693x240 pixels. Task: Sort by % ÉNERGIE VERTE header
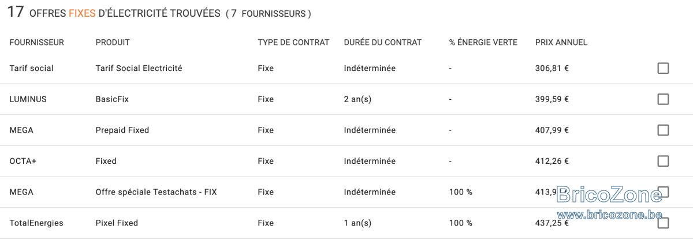coord(483,42)
